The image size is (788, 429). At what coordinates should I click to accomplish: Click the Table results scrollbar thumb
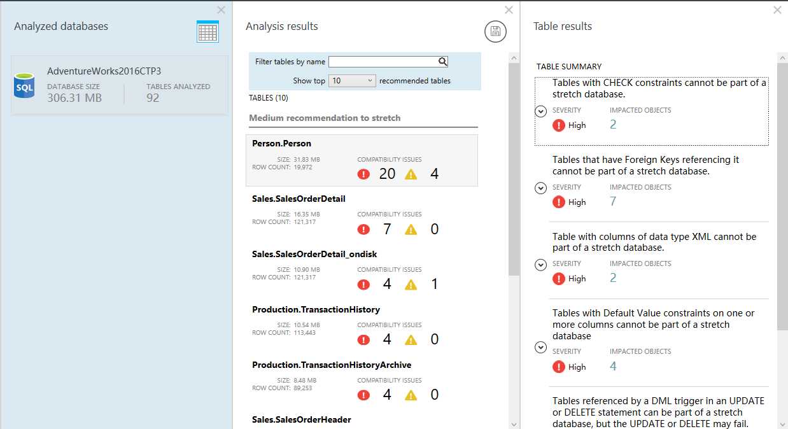pyautogui.click(x=782, y=196)
